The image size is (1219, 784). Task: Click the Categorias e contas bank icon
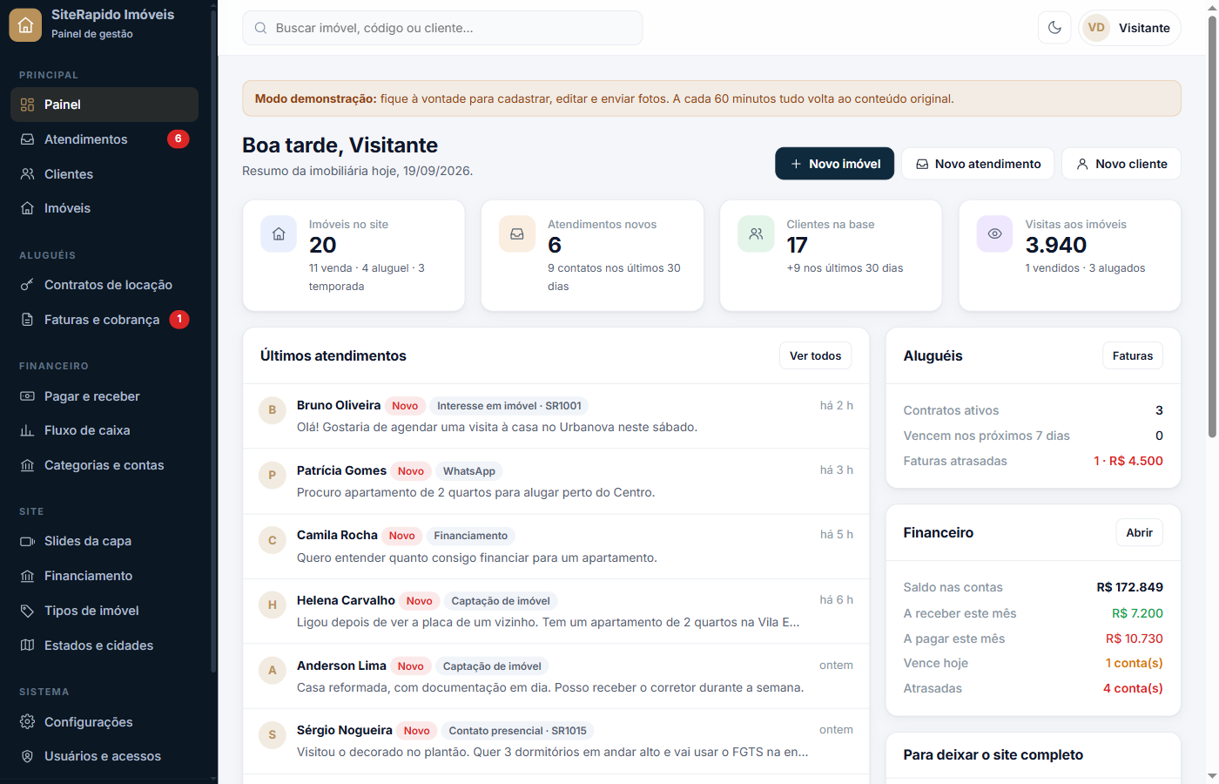coord(27,465)
